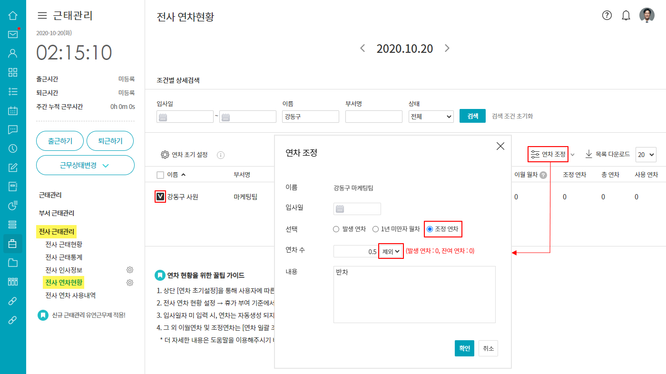Viewport: 666px width, 374px height.
Task: Open the hamburger menu next to 근태관리
Action: [x=42, y=16]
